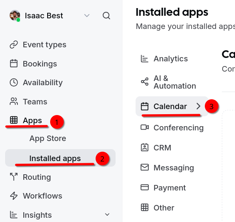Screen dimensions: 235x222
Task: Open Isaac Best profile avatar
Action: tap(15, 15)
